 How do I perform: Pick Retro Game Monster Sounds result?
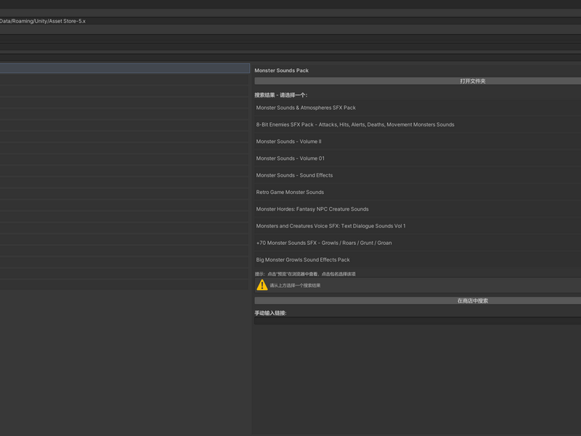(x=290, y=192)
